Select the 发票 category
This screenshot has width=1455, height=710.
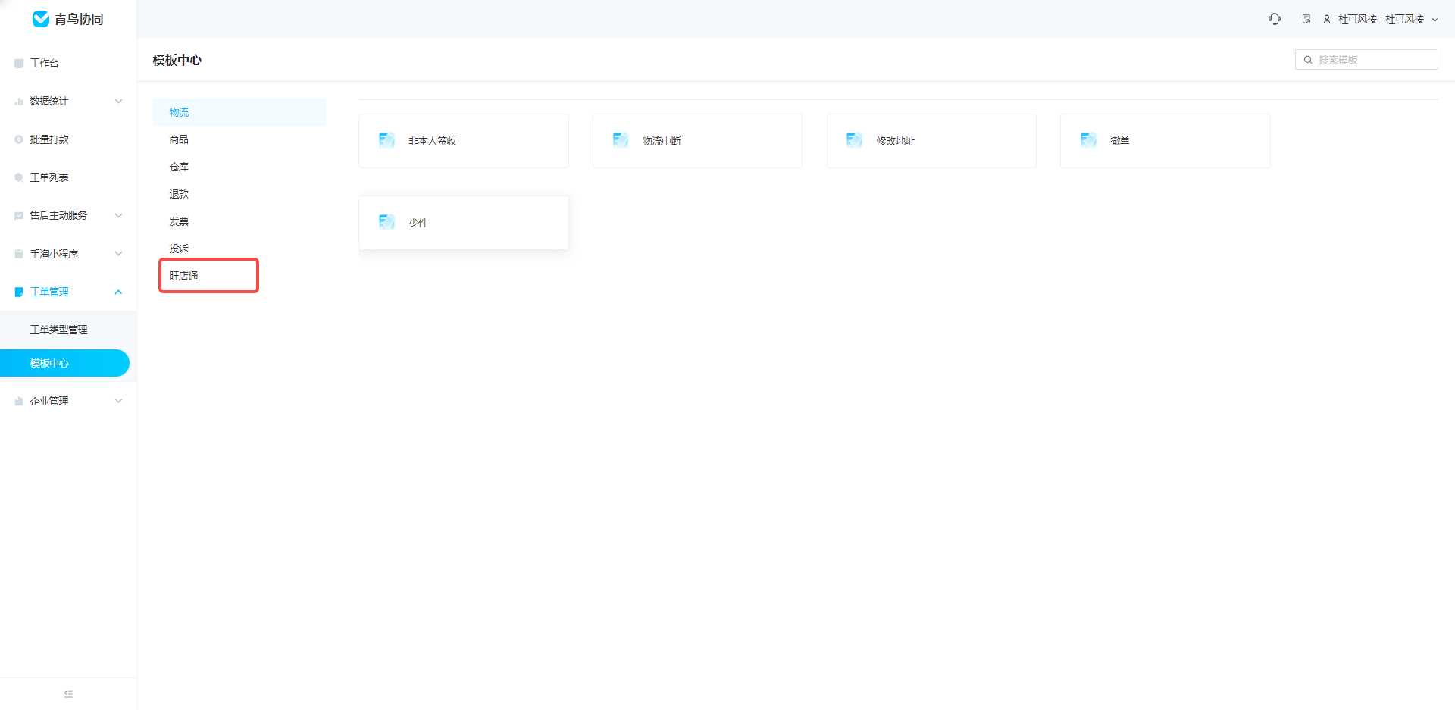point(239,221)
